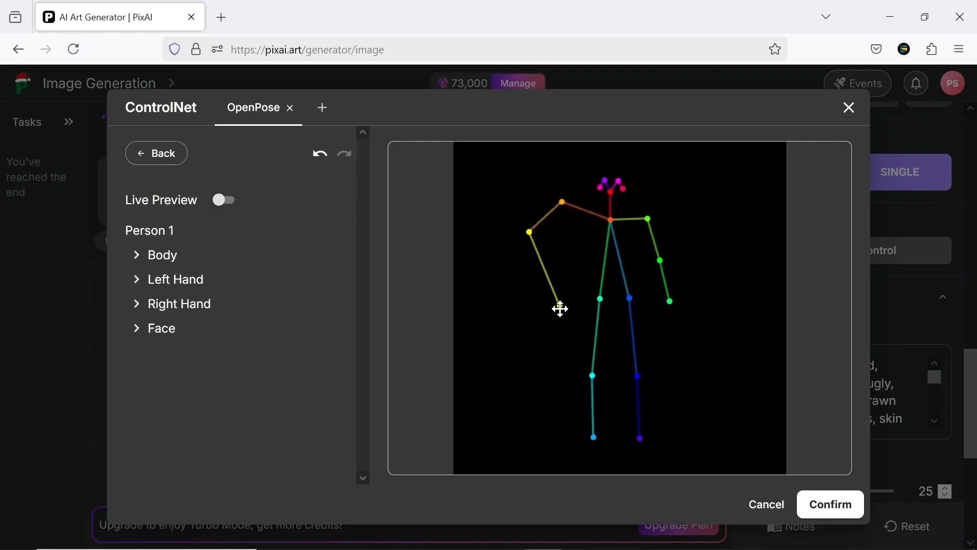
Task: Open the browser extensions icon
Action: 932,49
